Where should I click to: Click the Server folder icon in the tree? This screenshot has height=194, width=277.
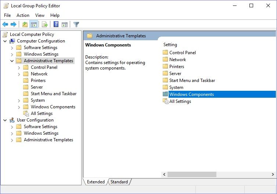click(26, 87)
